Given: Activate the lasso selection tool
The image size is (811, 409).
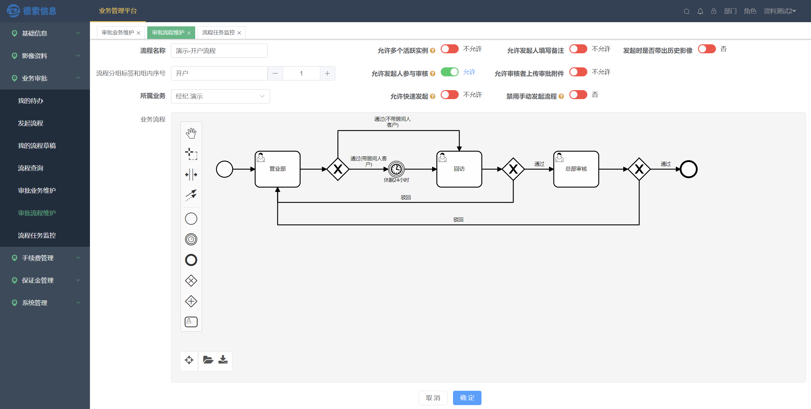Looking at the screenshot, I should [191, 154].
